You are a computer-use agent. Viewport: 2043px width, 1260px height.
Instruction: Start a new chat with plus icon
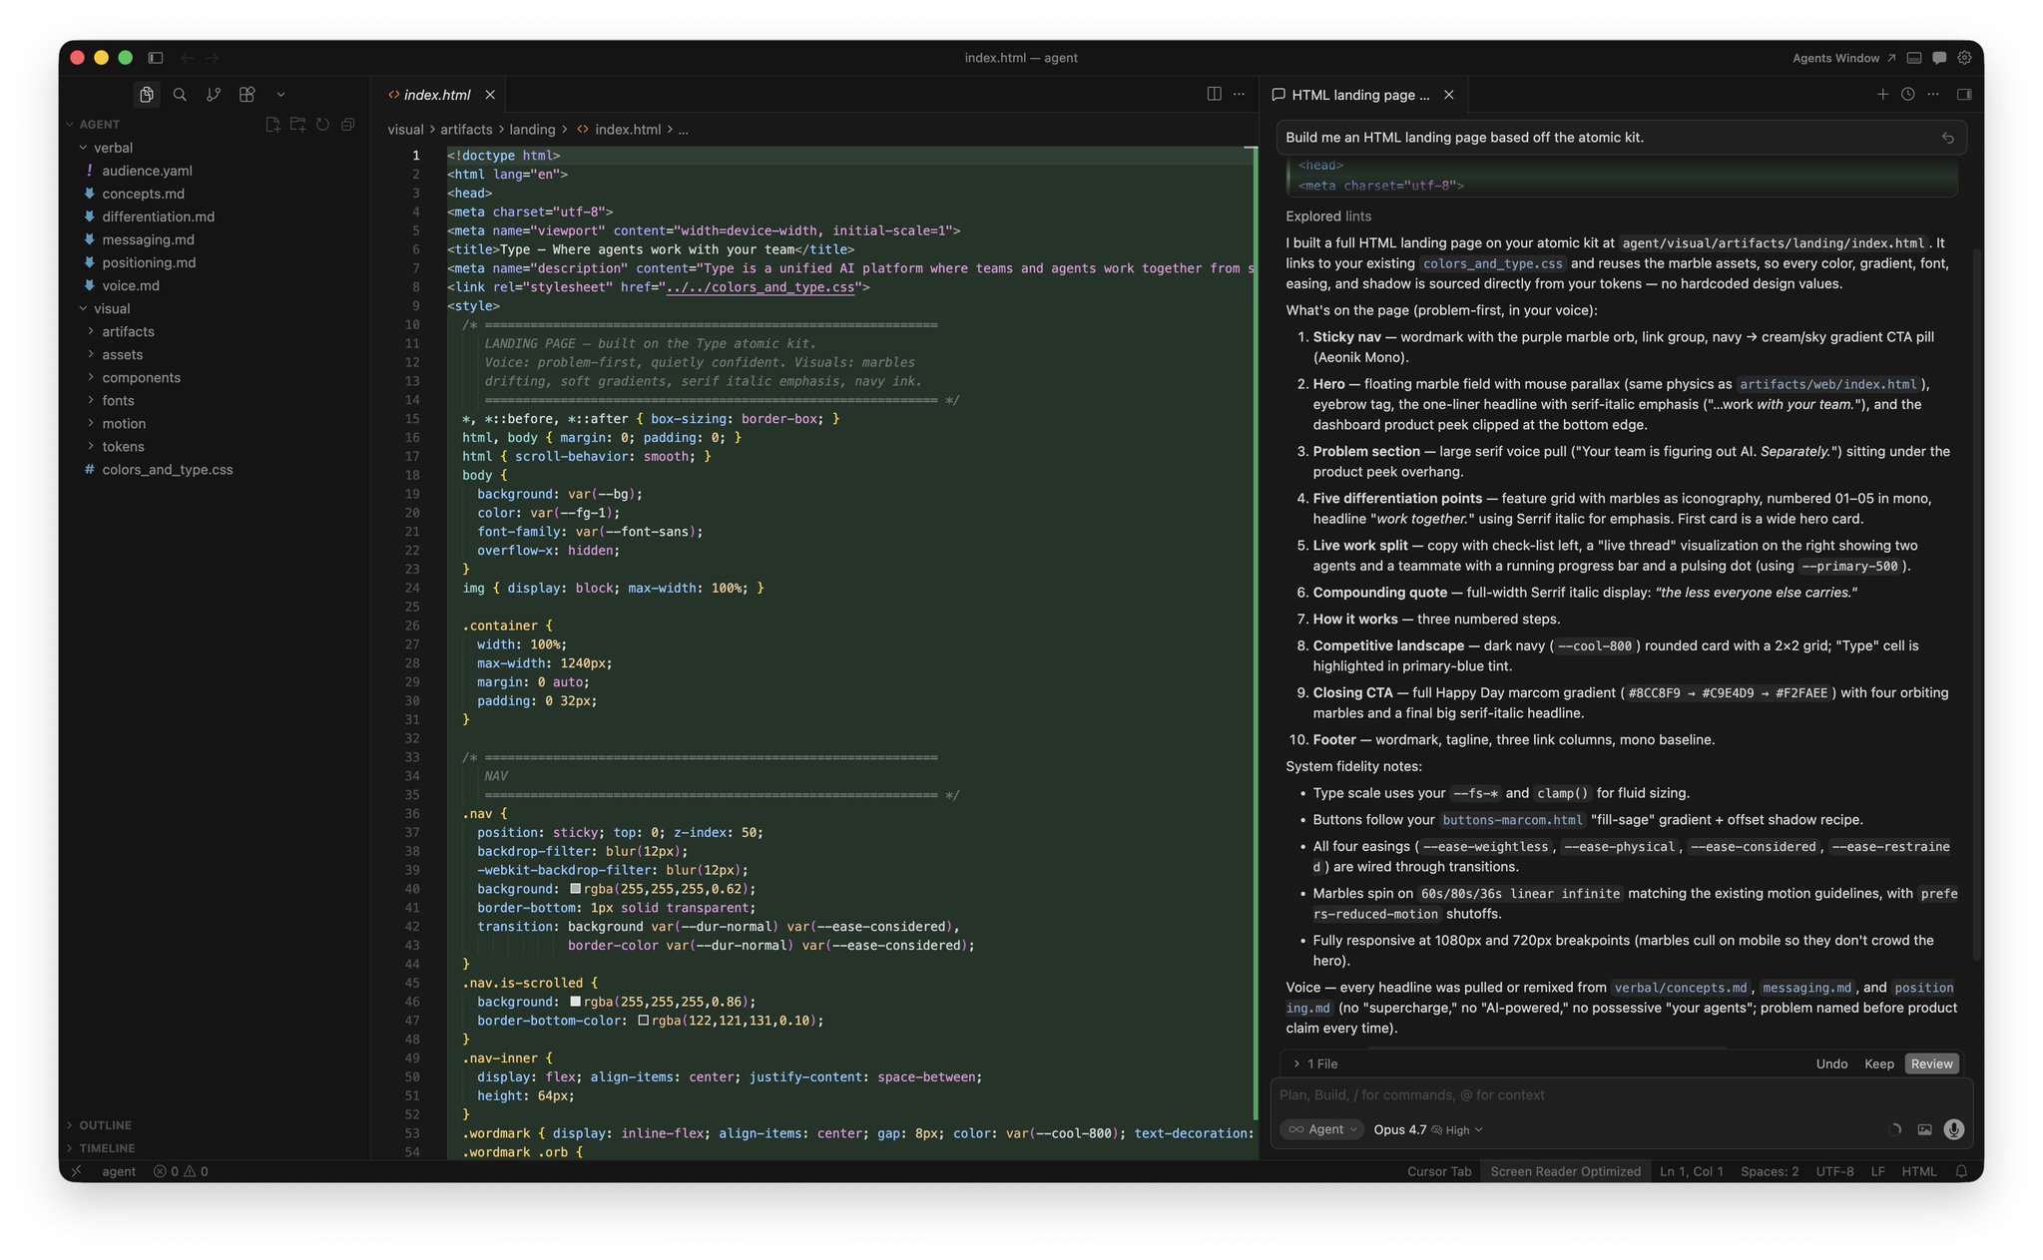pyautogui.click(x=1882, y=94)
